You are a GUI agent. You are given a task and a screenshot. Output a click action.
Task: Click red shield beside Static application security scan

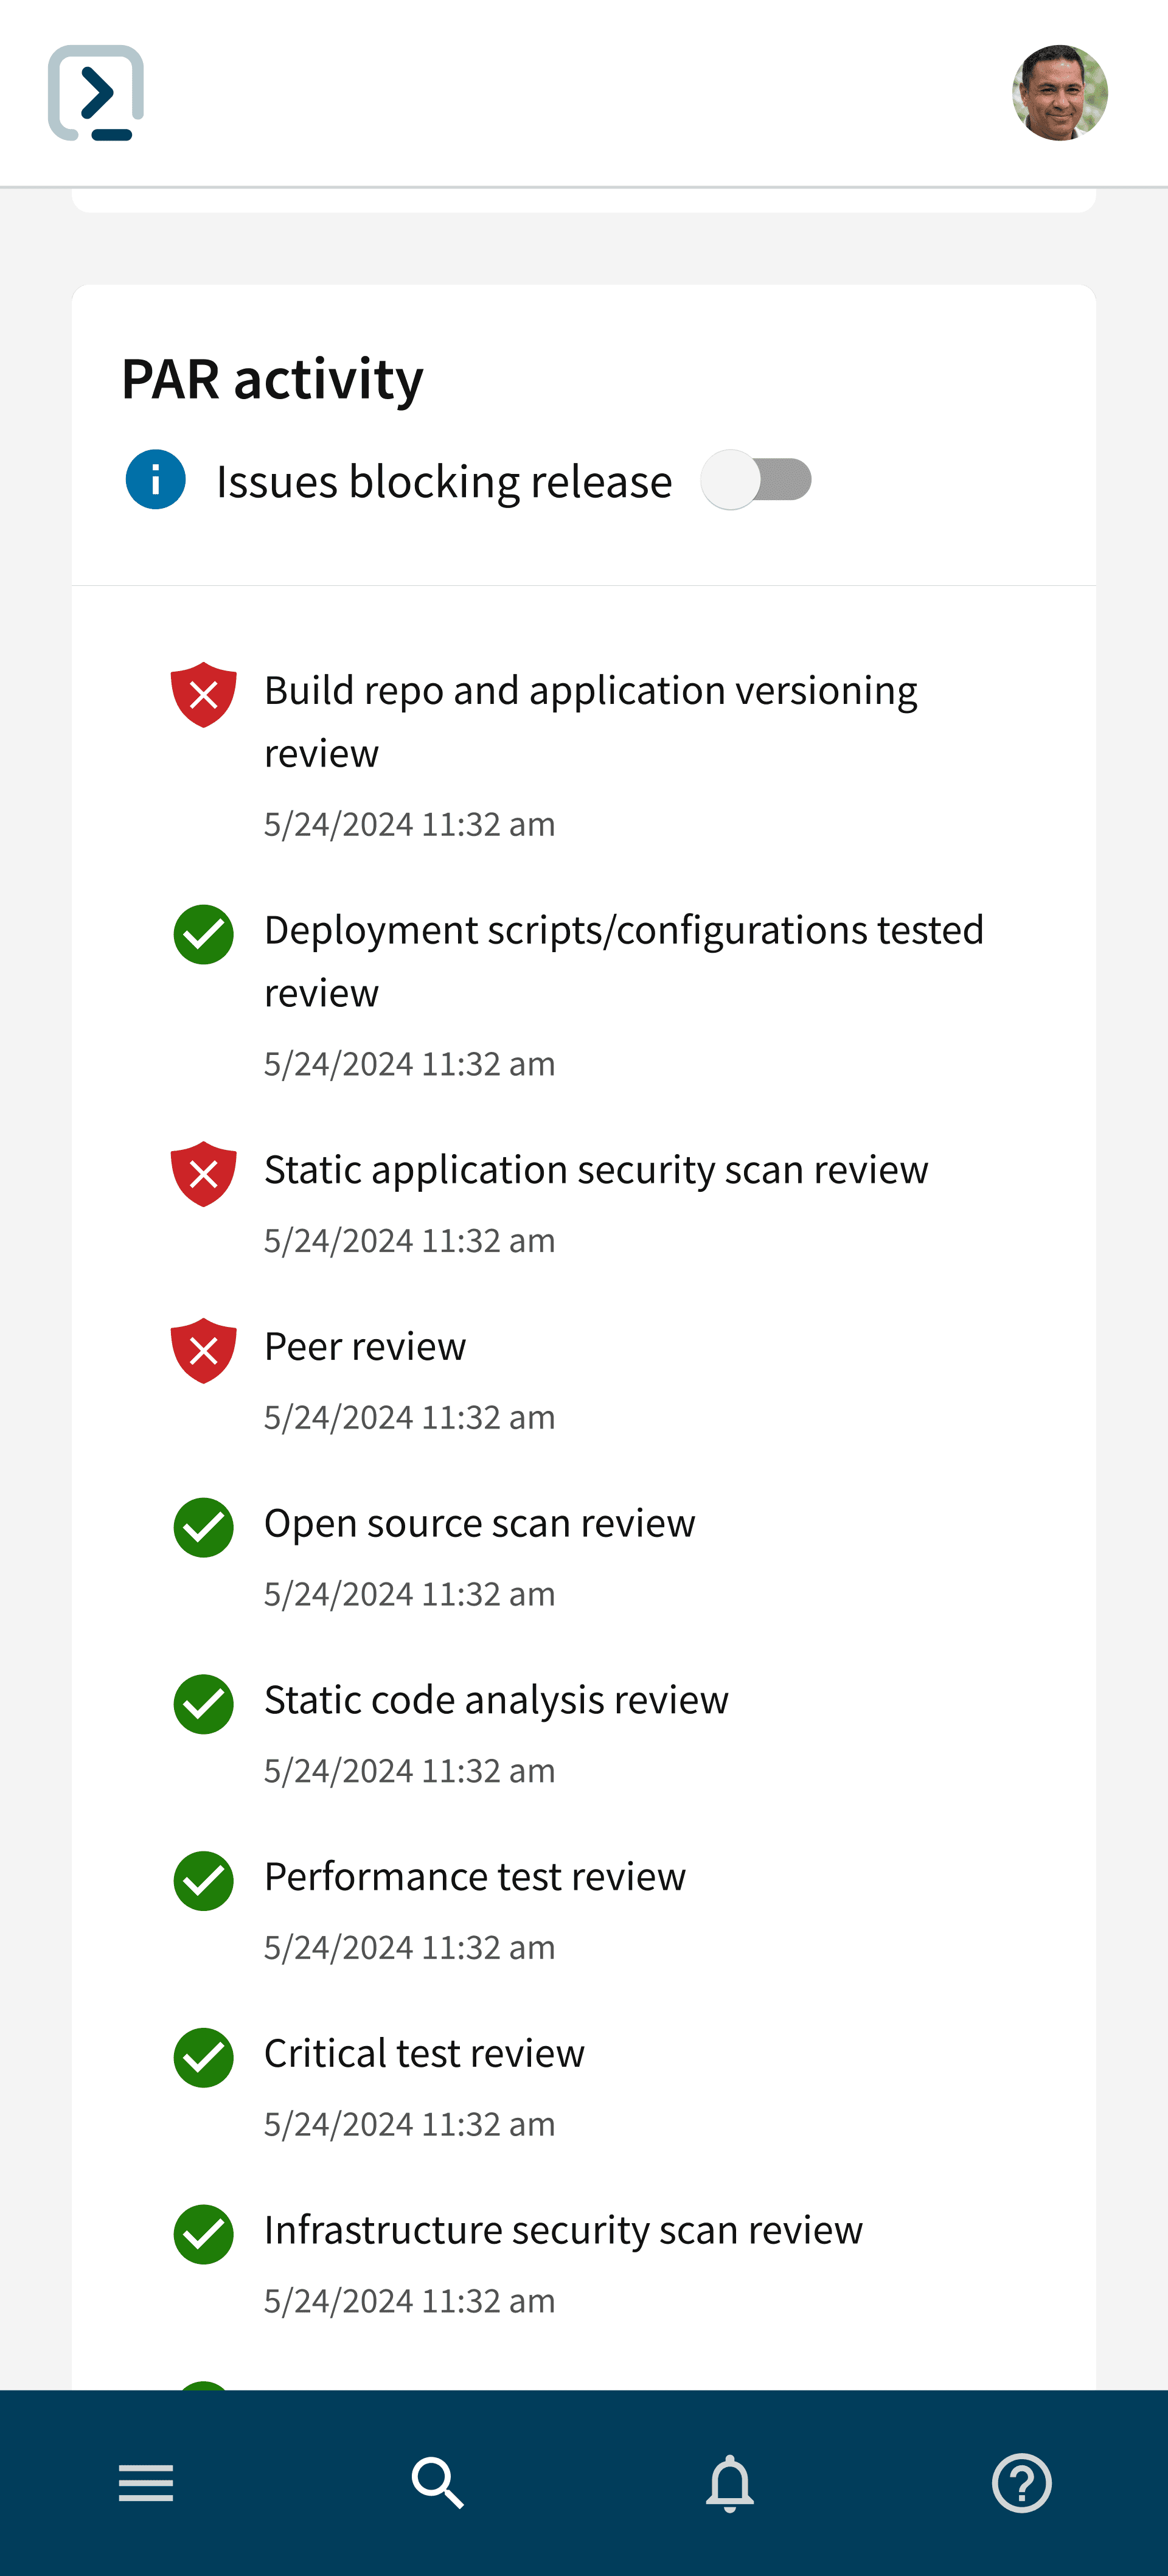(204, 1174)
